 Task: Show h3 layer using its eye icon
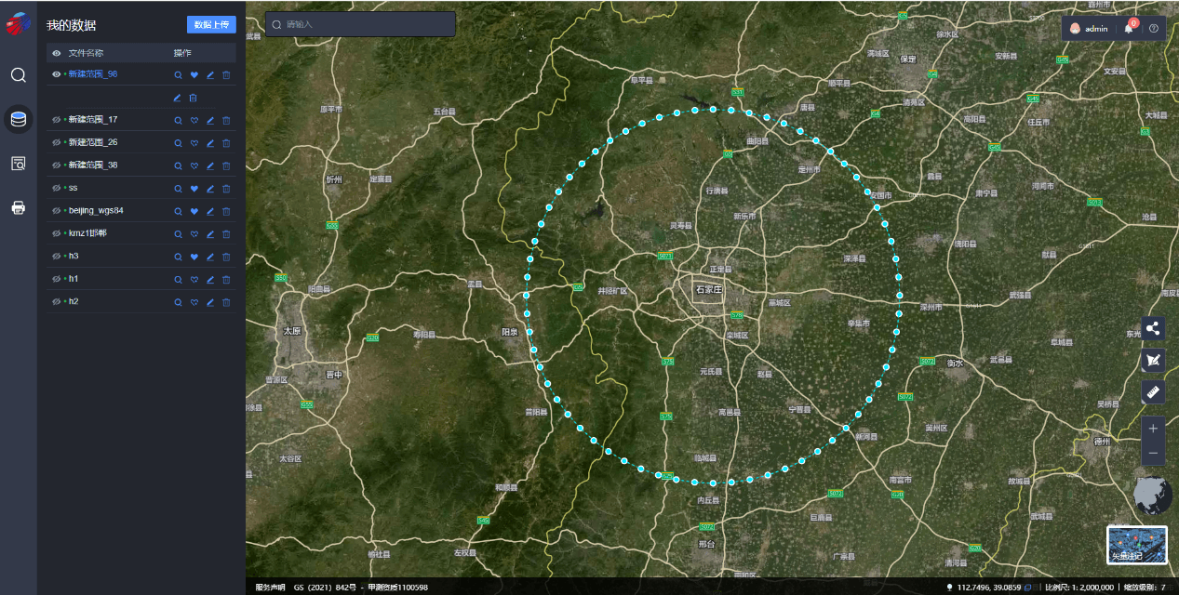(x=56, y=257)
